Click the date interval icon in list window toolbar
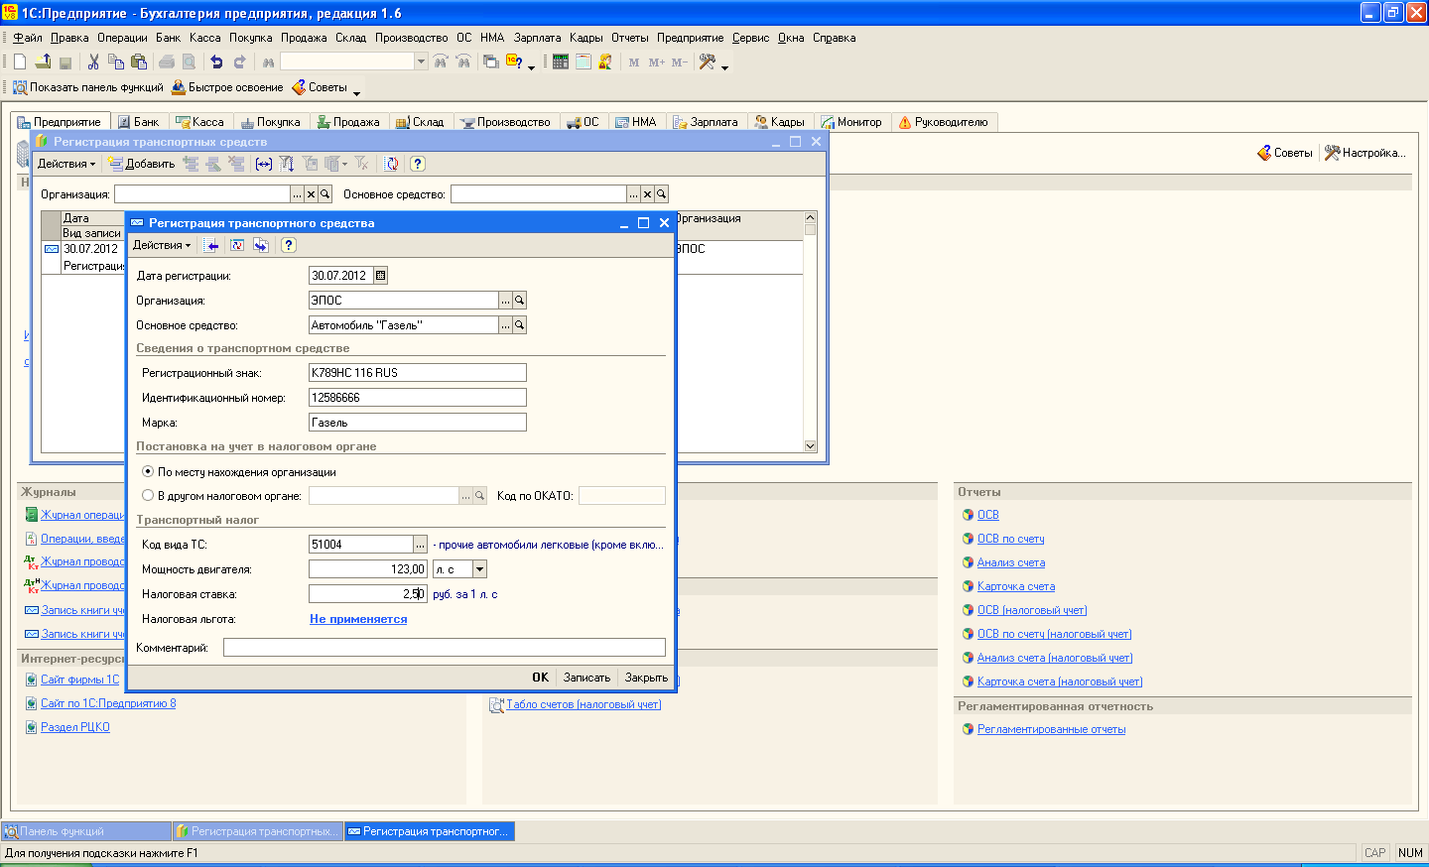1429x867 pixels. [x=264, y=164]
